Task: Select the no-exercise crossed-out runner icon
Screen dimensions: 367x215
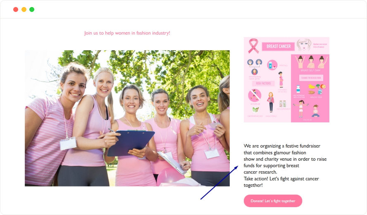Action: 255,96
